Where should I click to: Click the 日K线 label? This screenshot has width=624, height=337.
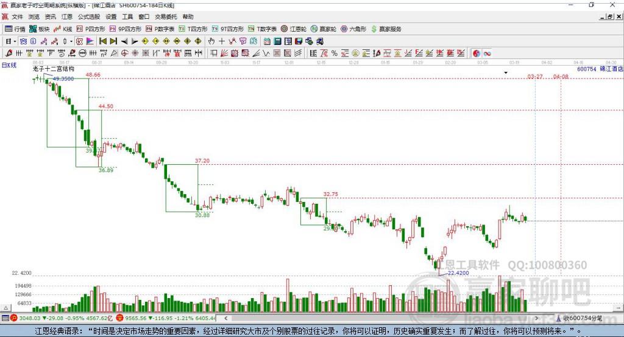(9, 65)
